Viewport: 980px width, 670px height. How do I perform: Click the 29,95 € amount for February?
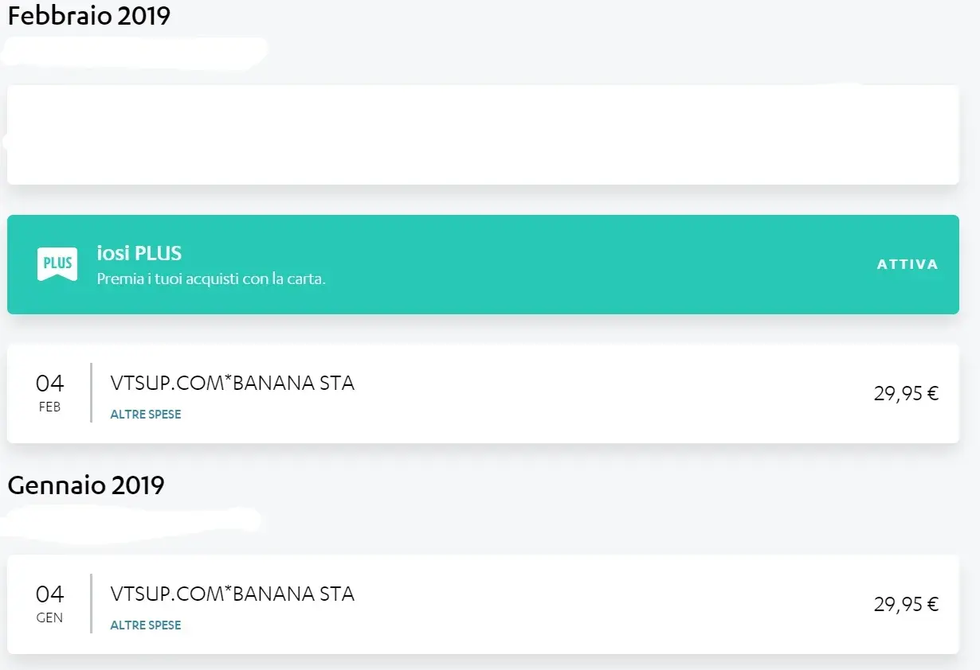tap(906, 393)
